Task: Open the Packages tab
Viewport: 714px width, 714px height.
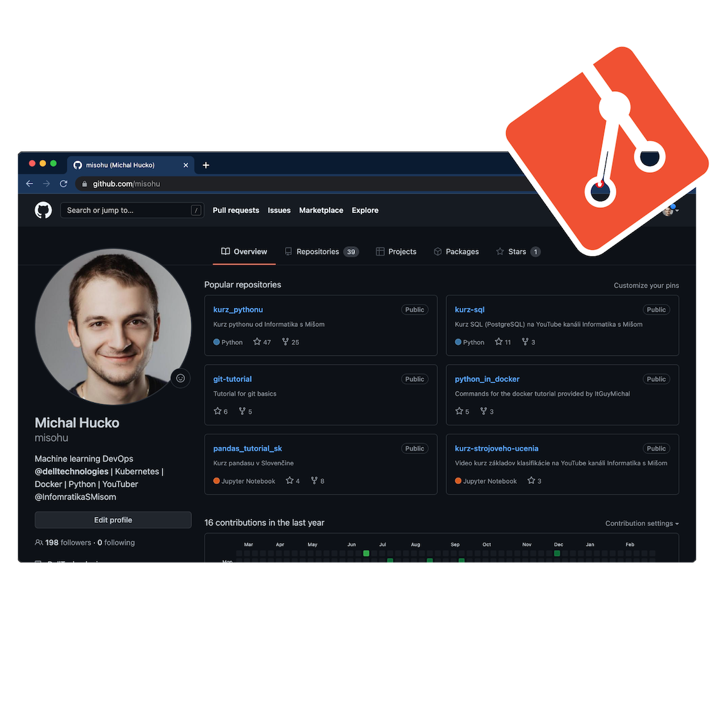Action: pos(456,251)
